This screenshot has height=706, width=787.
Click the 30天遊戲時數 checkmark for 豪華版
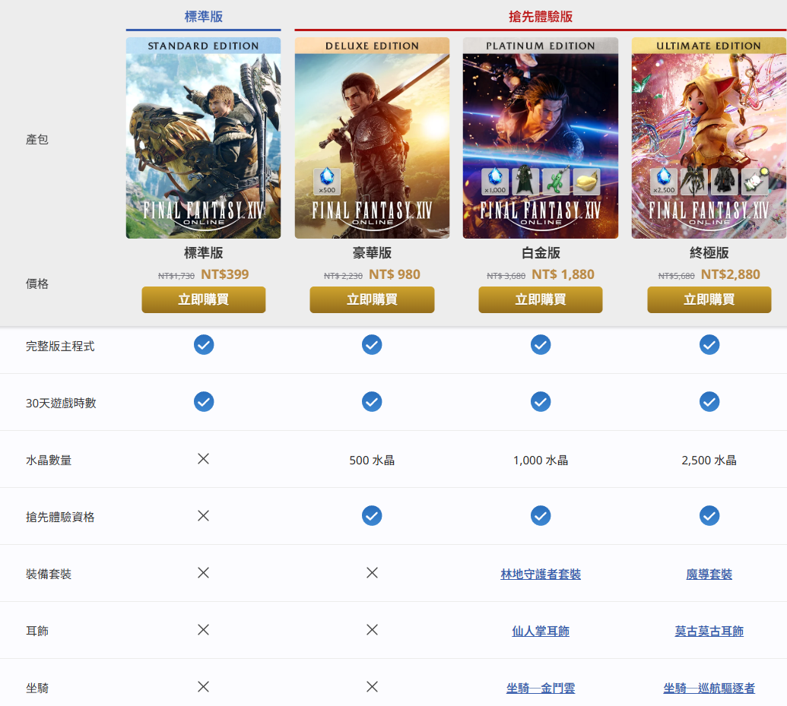(372, 402)
